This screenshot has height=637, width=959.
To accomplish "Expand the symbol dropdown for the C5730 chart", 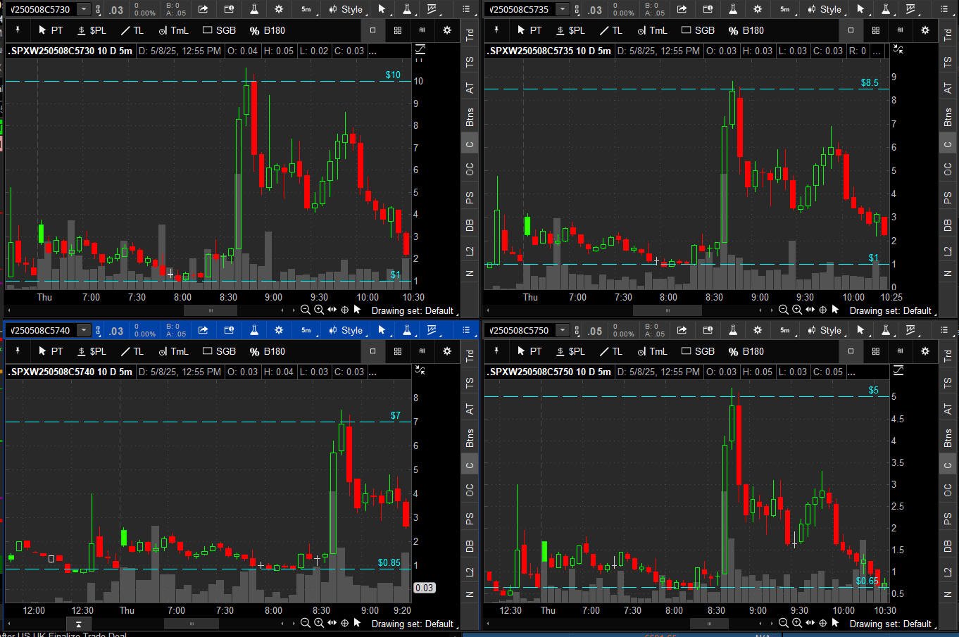I will 84,9.
